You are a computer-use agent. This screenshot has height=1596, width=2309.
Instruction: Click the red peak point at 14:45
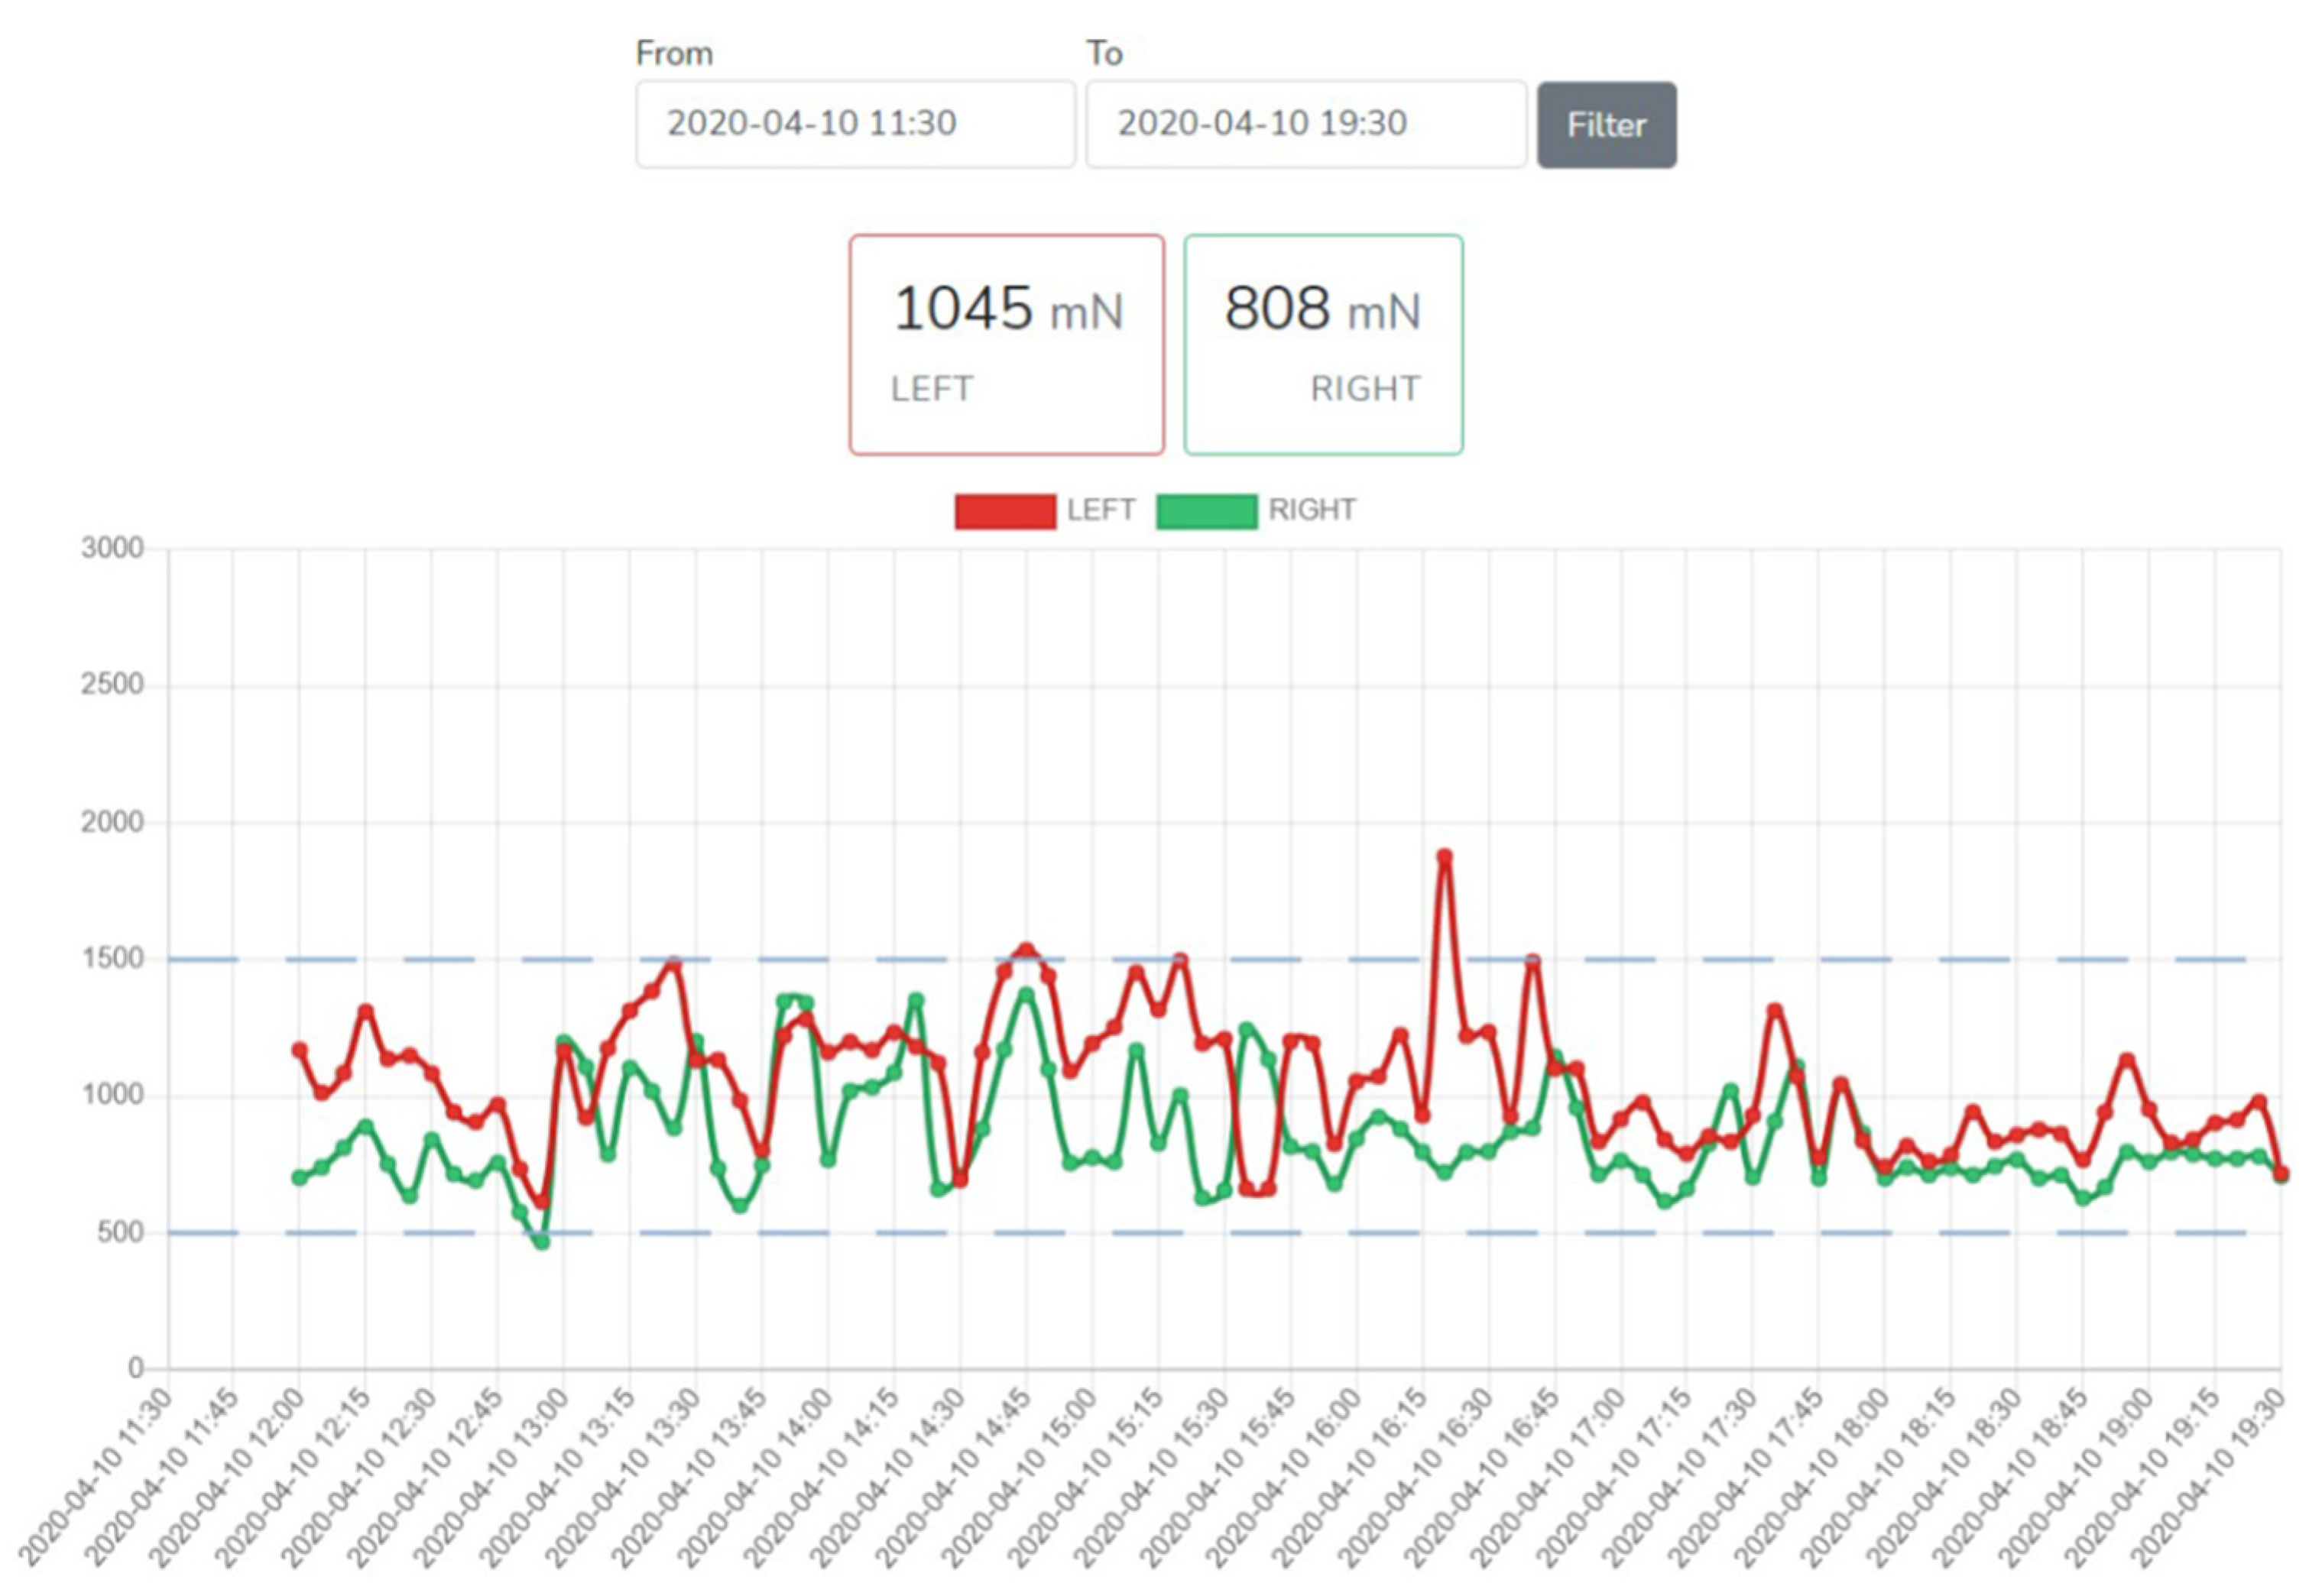pos(1026,950)
